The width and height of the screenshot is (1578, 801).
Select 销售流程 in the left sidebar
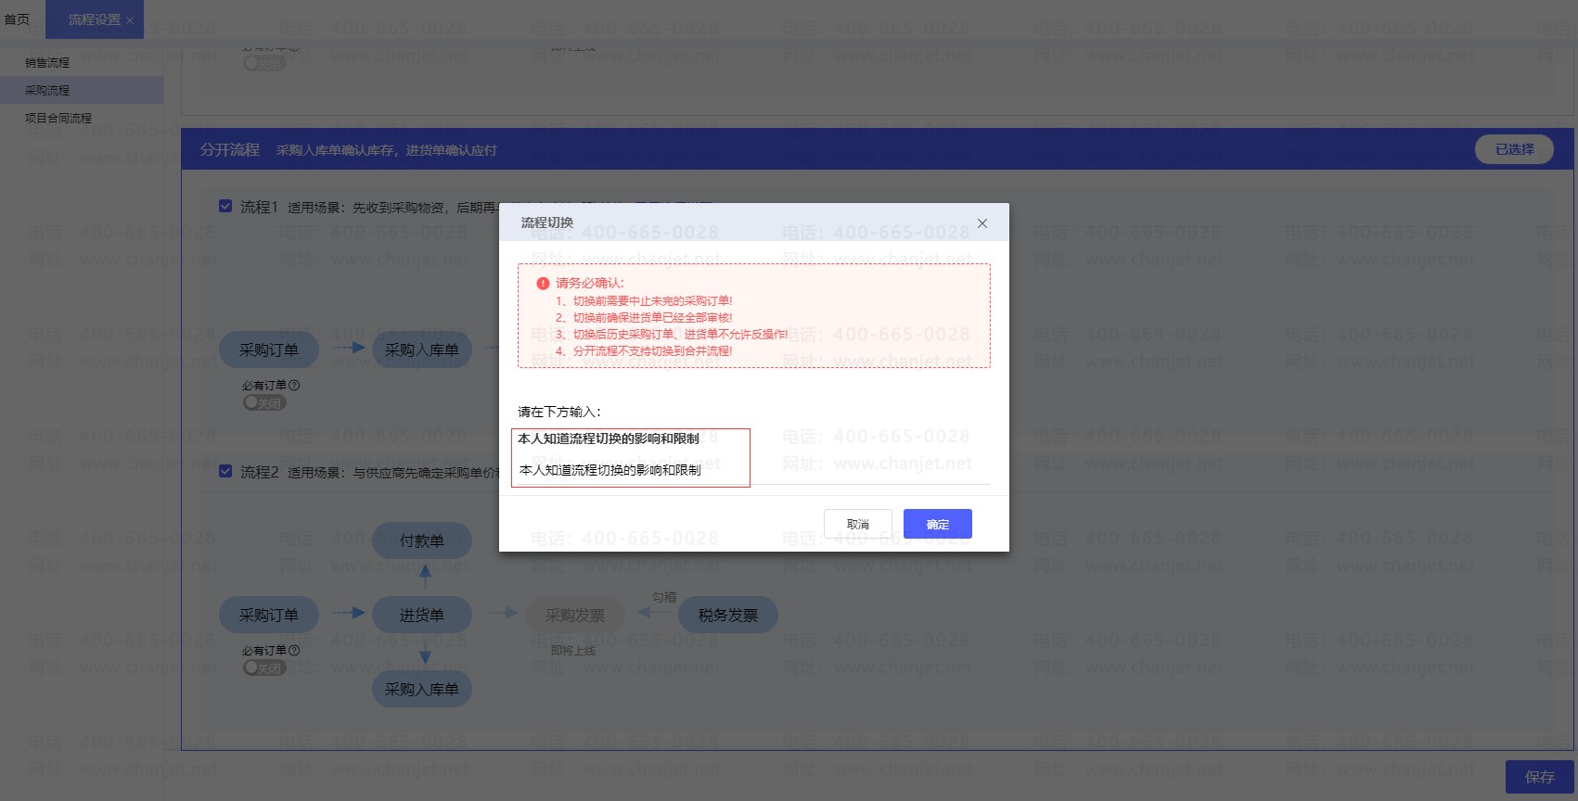click(x=47, y=63)
